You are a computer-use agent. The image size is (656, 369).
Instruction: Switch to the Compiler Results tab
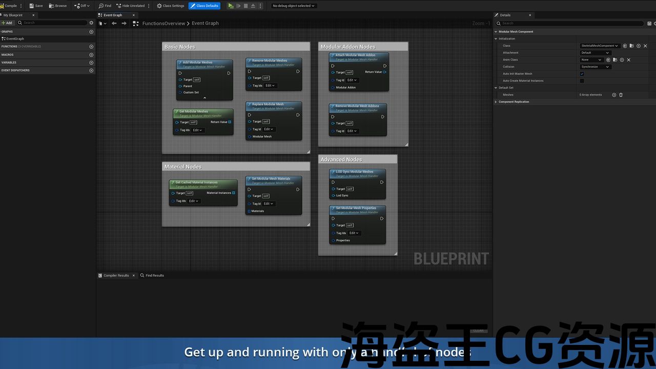[116, 275]
